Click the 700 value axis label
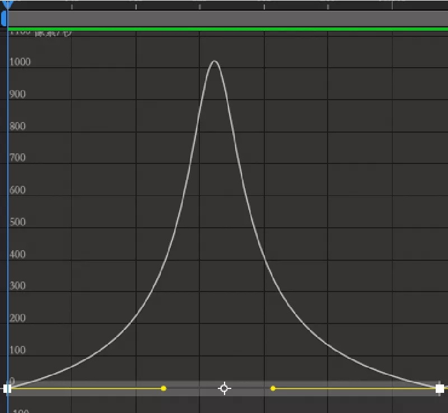Viewport: 448px width, 413px height. [x=17, y=158]
